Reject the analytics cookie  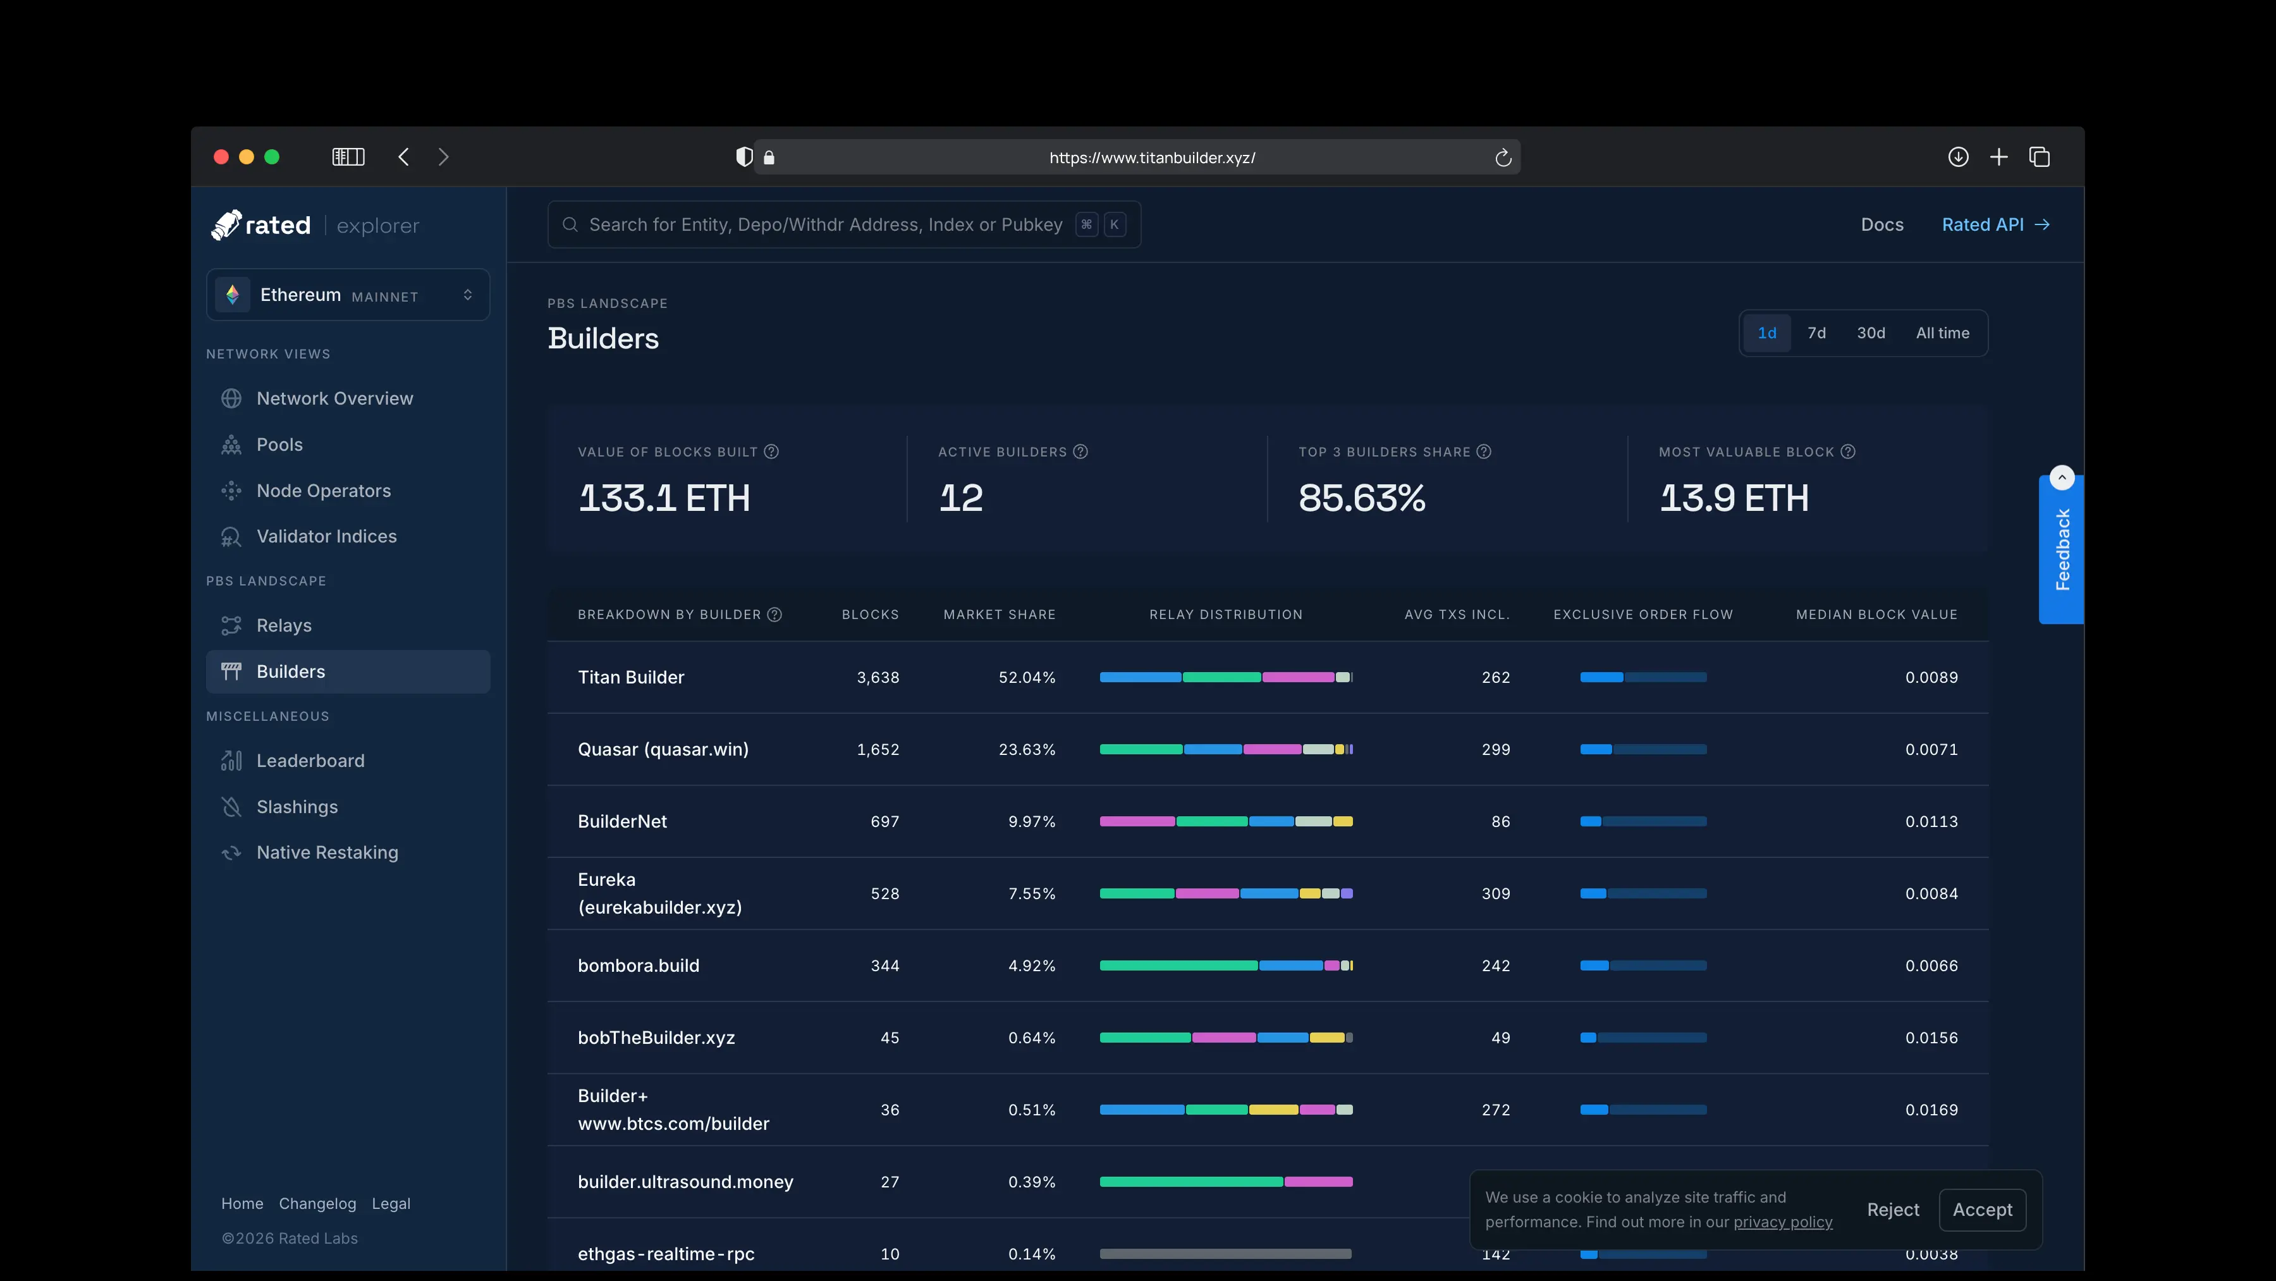point(1892,1210)
